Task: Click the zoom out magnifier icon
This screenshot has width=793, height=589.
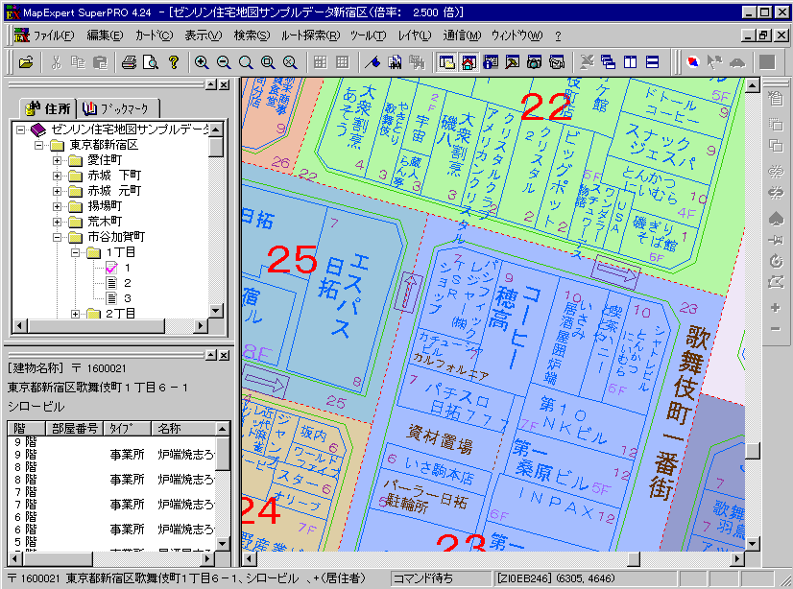Action: [224, 62]
